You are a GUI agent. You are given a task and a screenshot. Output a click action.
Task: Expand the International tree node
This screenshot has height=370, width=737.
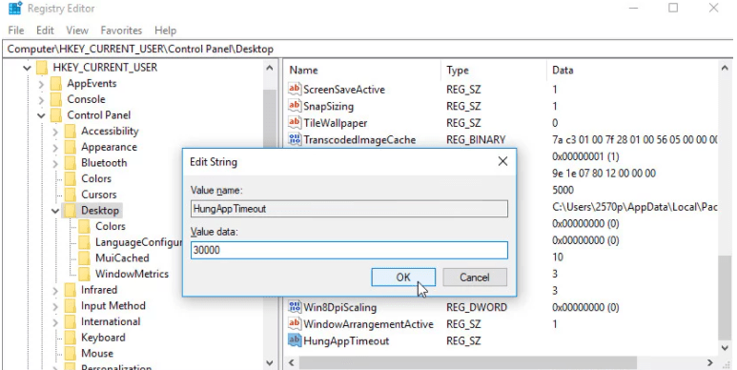click(55, 322)
